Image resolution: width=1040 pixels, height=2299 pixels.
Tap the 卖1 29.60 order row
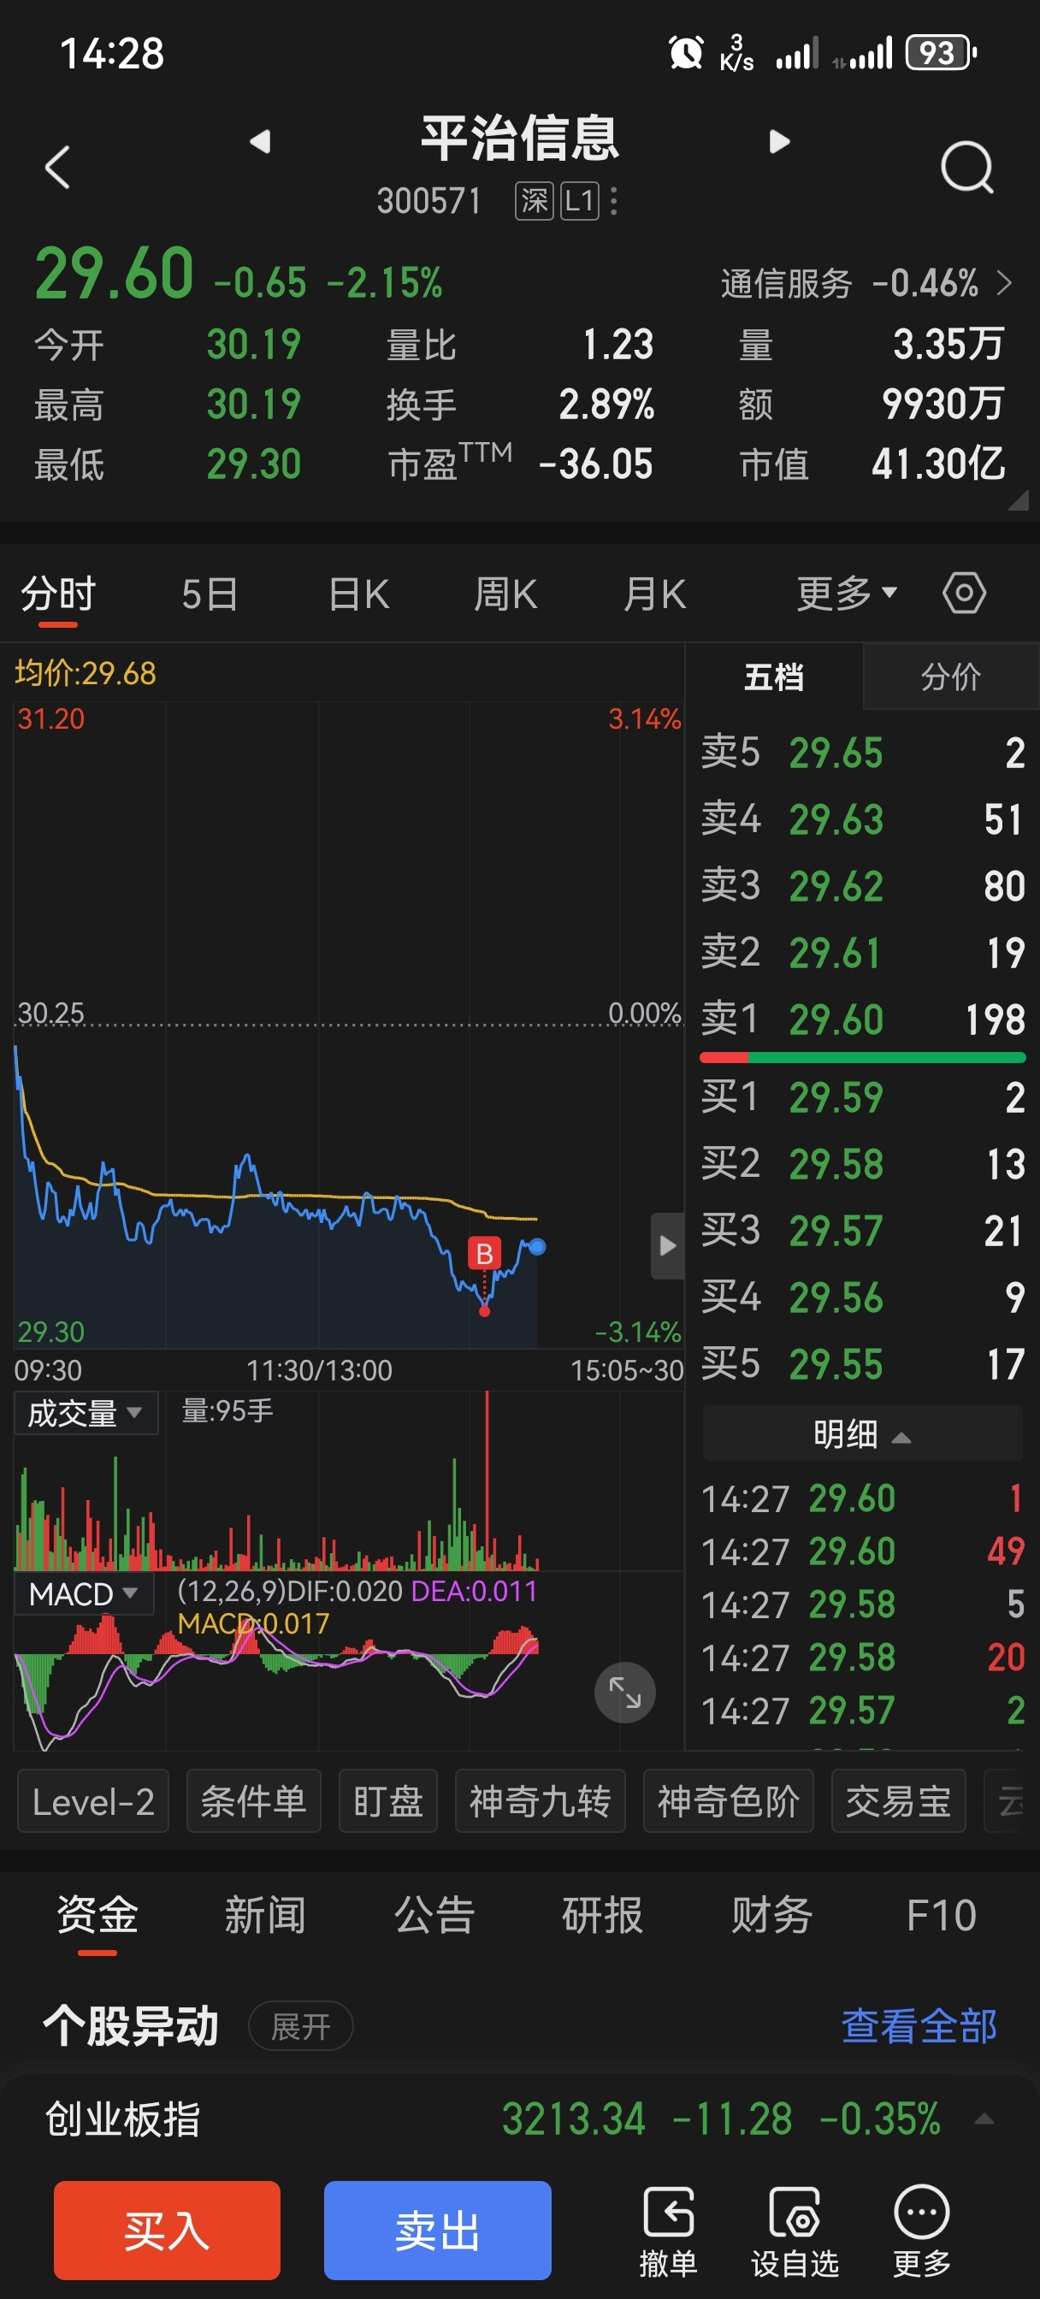coord(862,1019)
